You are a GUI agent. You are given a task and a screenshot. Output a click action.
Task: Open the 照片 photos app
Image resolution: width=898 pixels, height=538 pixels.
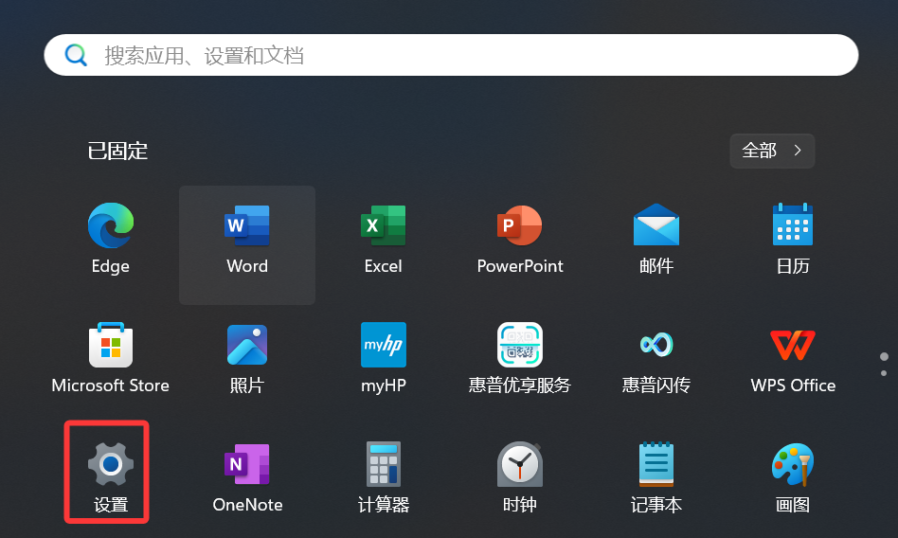pyautogui.click(x=247, y=359)
